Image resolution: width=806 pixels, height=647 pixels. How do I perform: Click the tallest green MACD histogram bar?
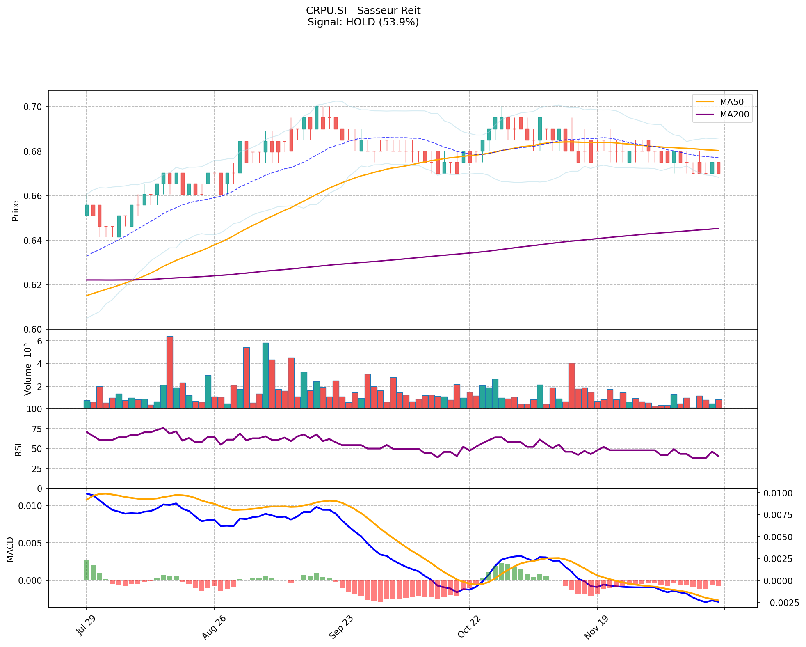pyautogui.click(x=87, y=570)
